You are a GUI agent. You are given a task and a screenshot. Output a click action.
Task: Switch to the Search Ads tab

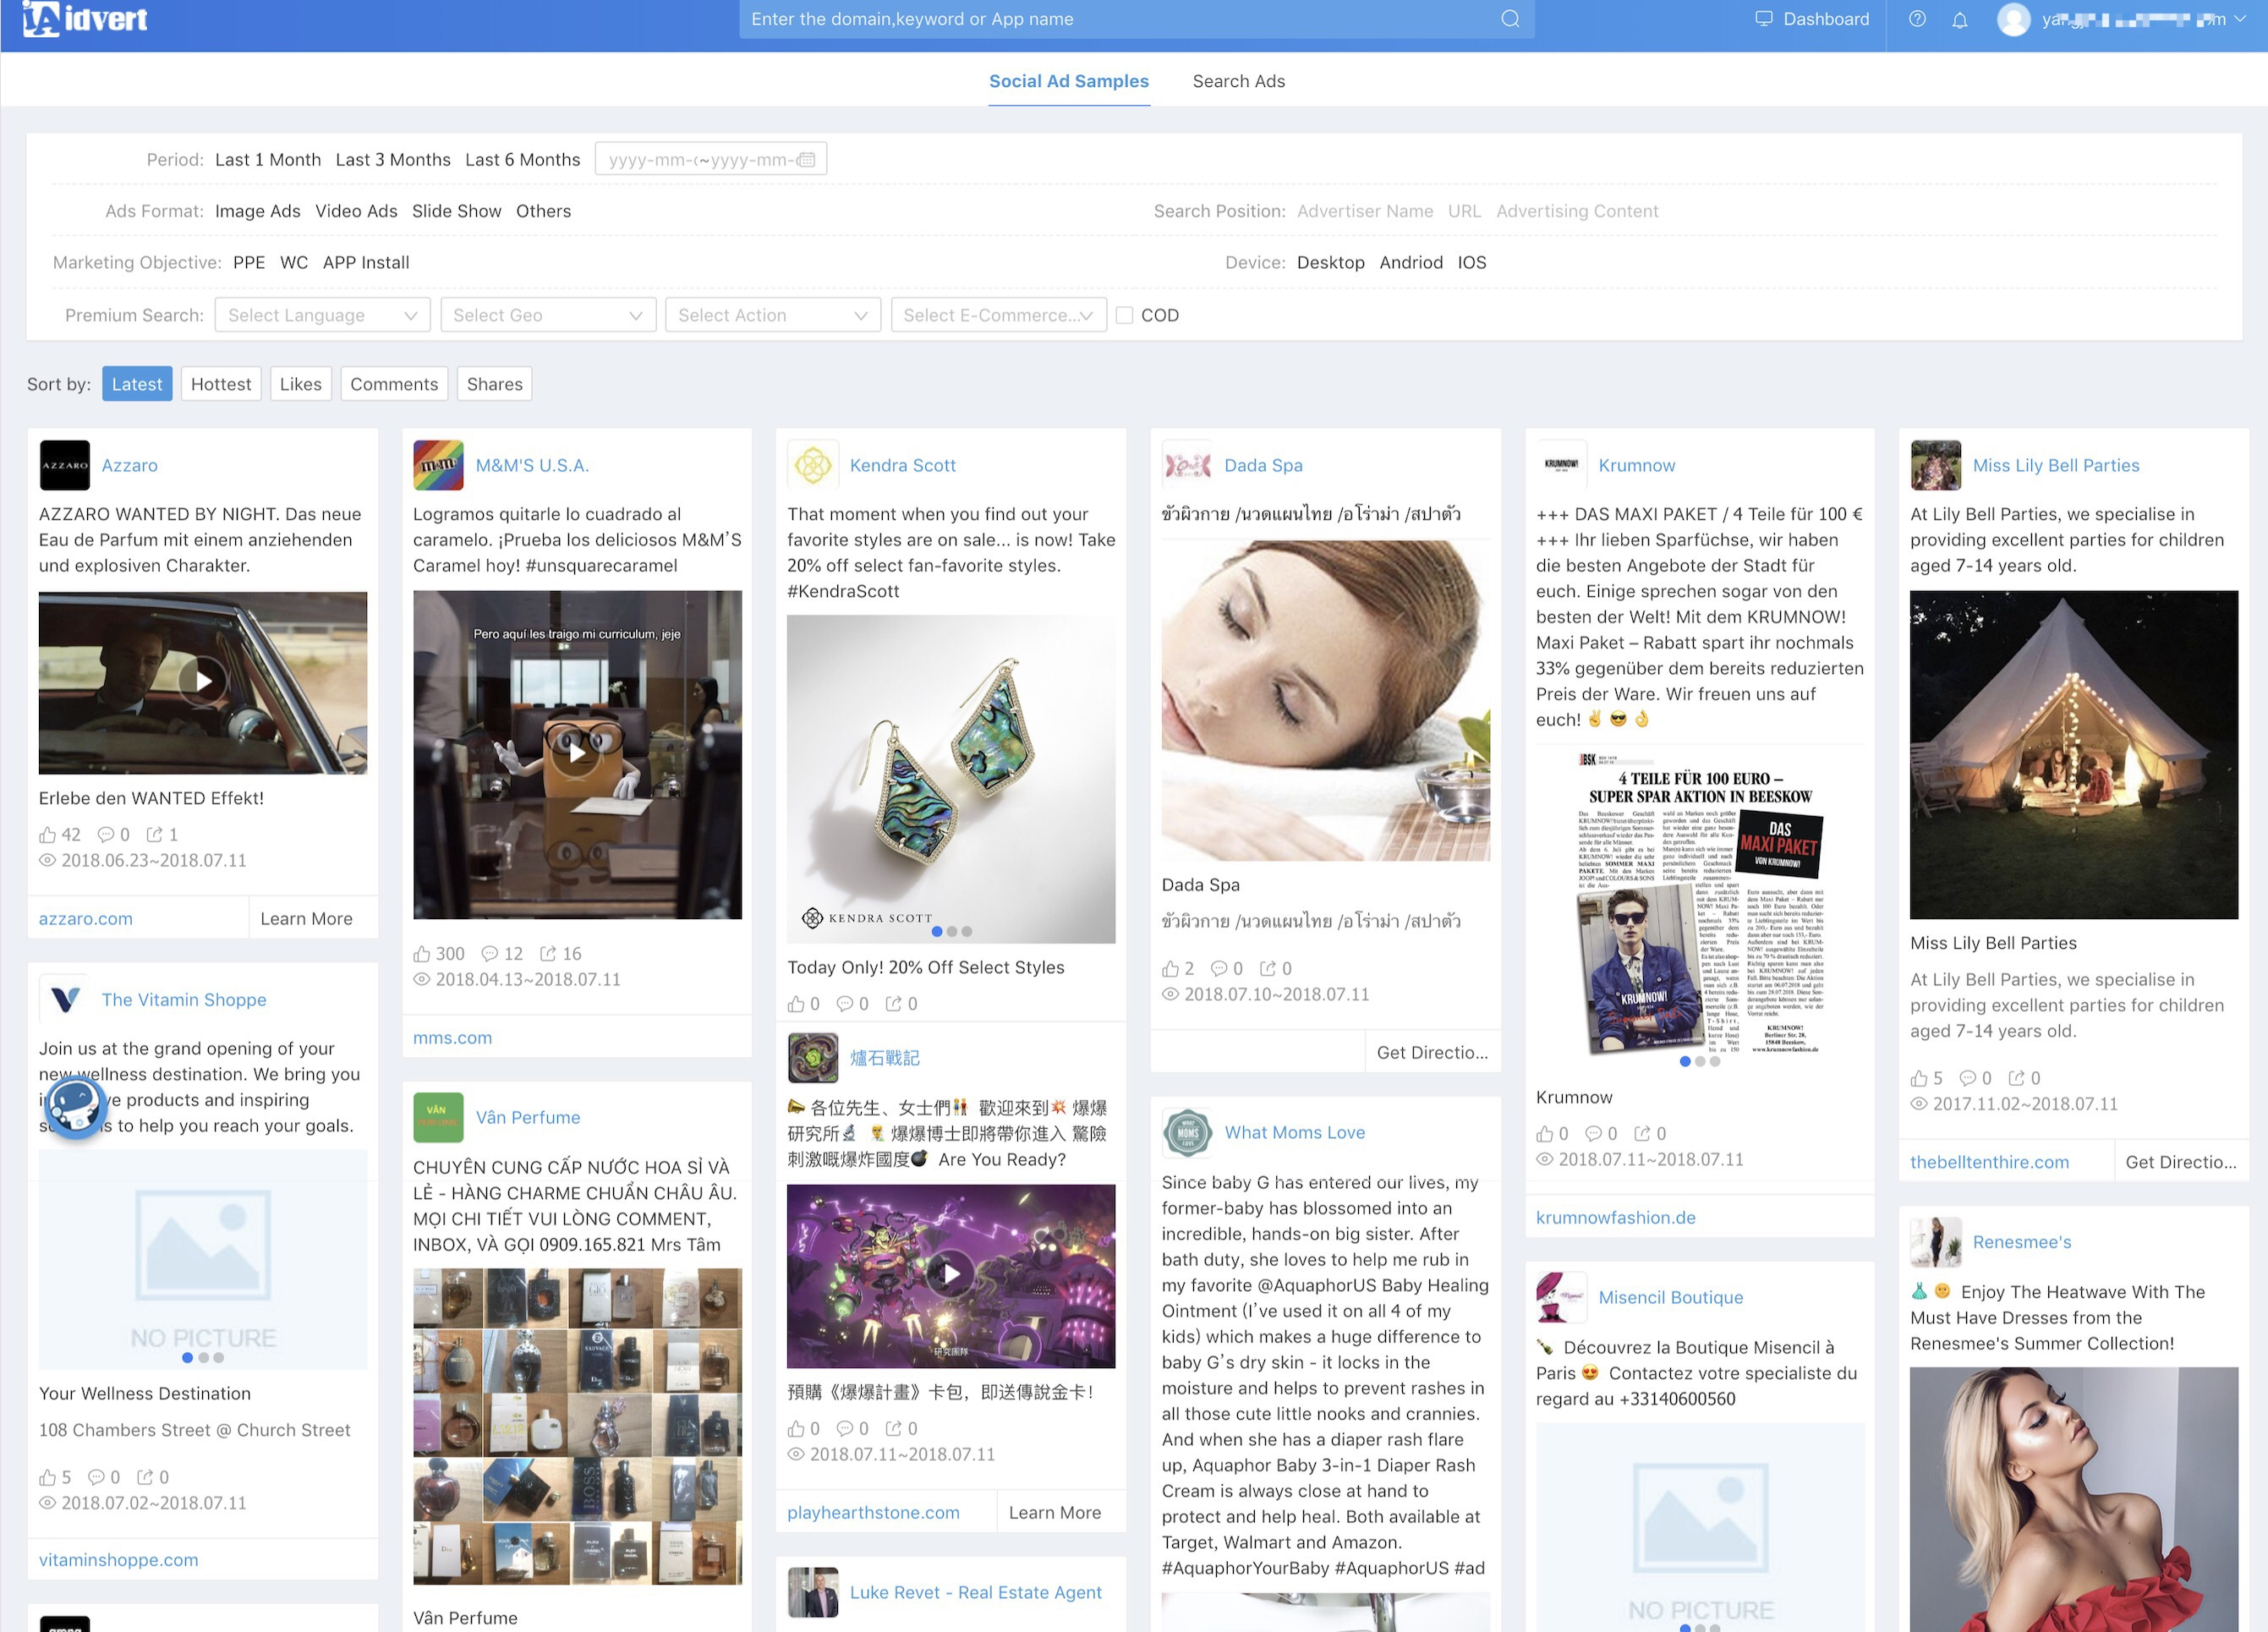(x=1238, y=81)
